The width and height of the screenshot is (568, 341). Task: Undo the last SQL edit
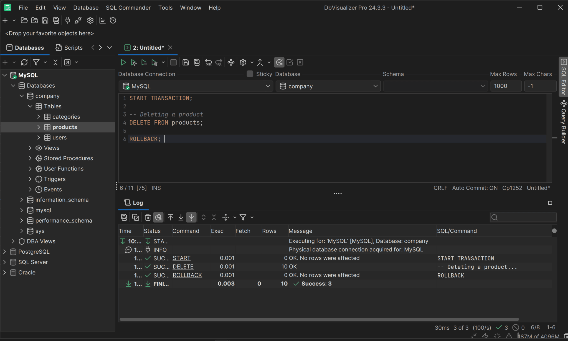[x=208, y=62]
